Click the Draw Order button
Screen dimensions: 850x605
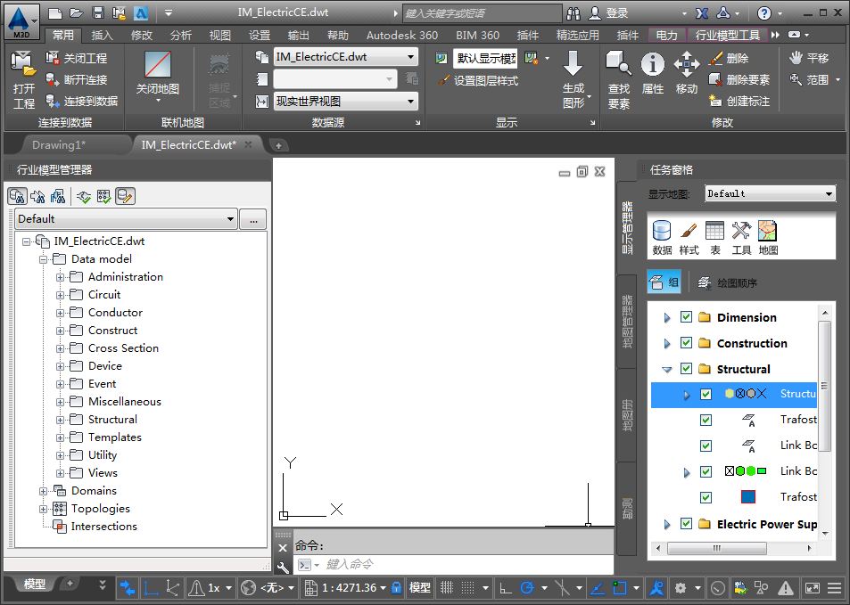click(x=728, y=282)
